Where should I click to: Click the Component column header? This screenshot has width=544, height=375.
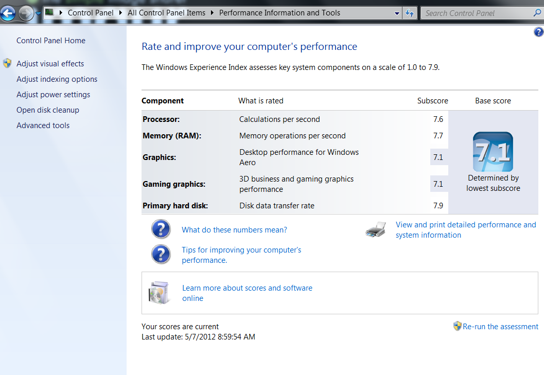163,101
